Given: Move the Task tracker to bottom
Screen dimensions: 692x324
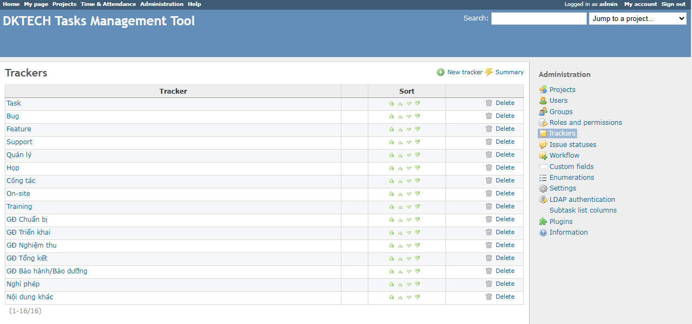Looking at the screenshot, I should tap(417, 103).
